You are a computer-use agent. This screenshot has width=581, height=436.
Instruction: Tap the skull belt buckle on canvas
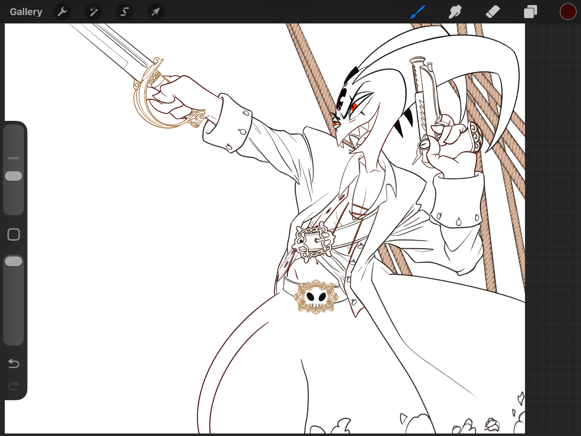pyautogui.click(x=316, y=297)
